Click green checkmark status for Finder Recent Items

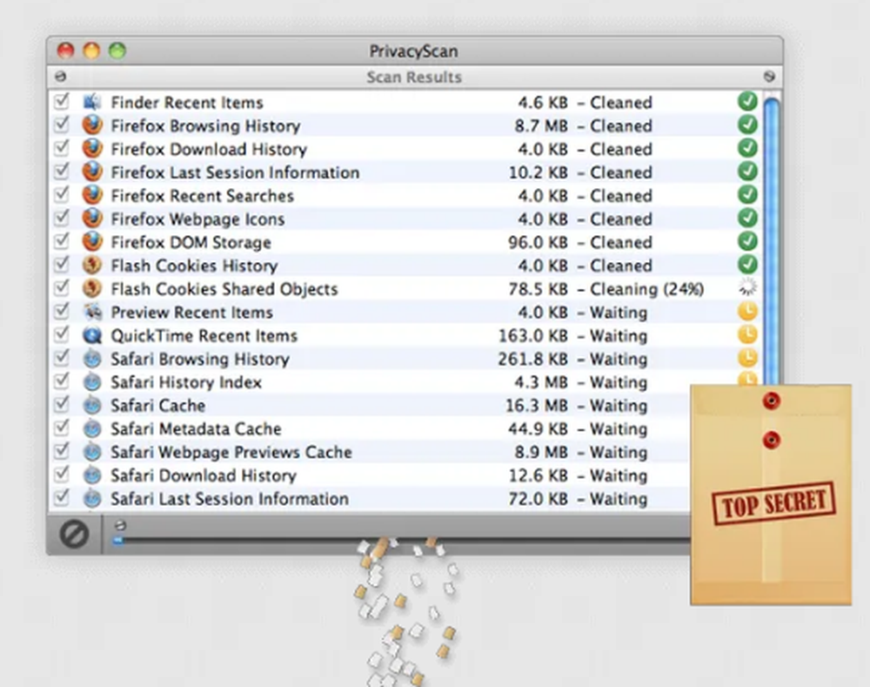click(x=747, y=102)
